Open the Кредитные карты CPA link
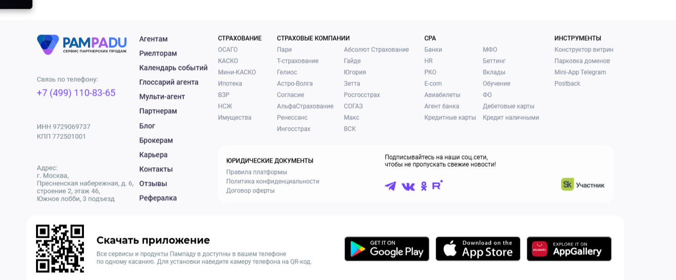The height and width of the screenshot is (280, 676). 450,118
